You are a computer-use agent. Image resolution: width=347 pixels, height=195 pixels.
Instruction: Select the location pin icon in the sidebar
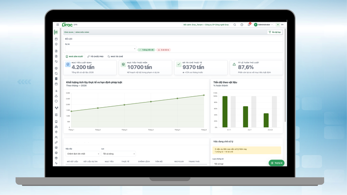(56, 132)
